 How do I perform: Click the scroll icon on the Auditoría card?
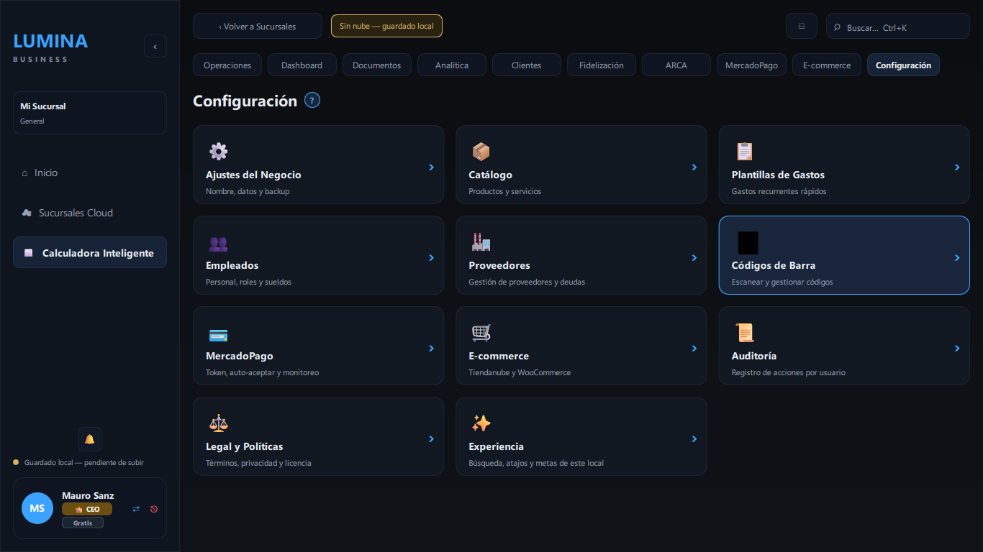[744, 332]
